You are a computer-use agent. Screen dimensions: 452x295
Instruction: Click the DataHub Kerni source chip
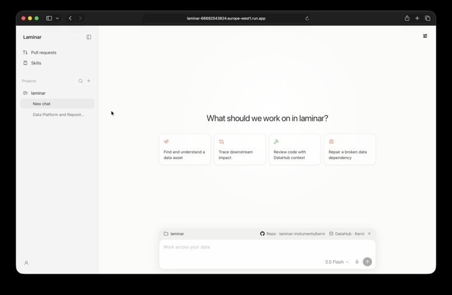(347, 233)
